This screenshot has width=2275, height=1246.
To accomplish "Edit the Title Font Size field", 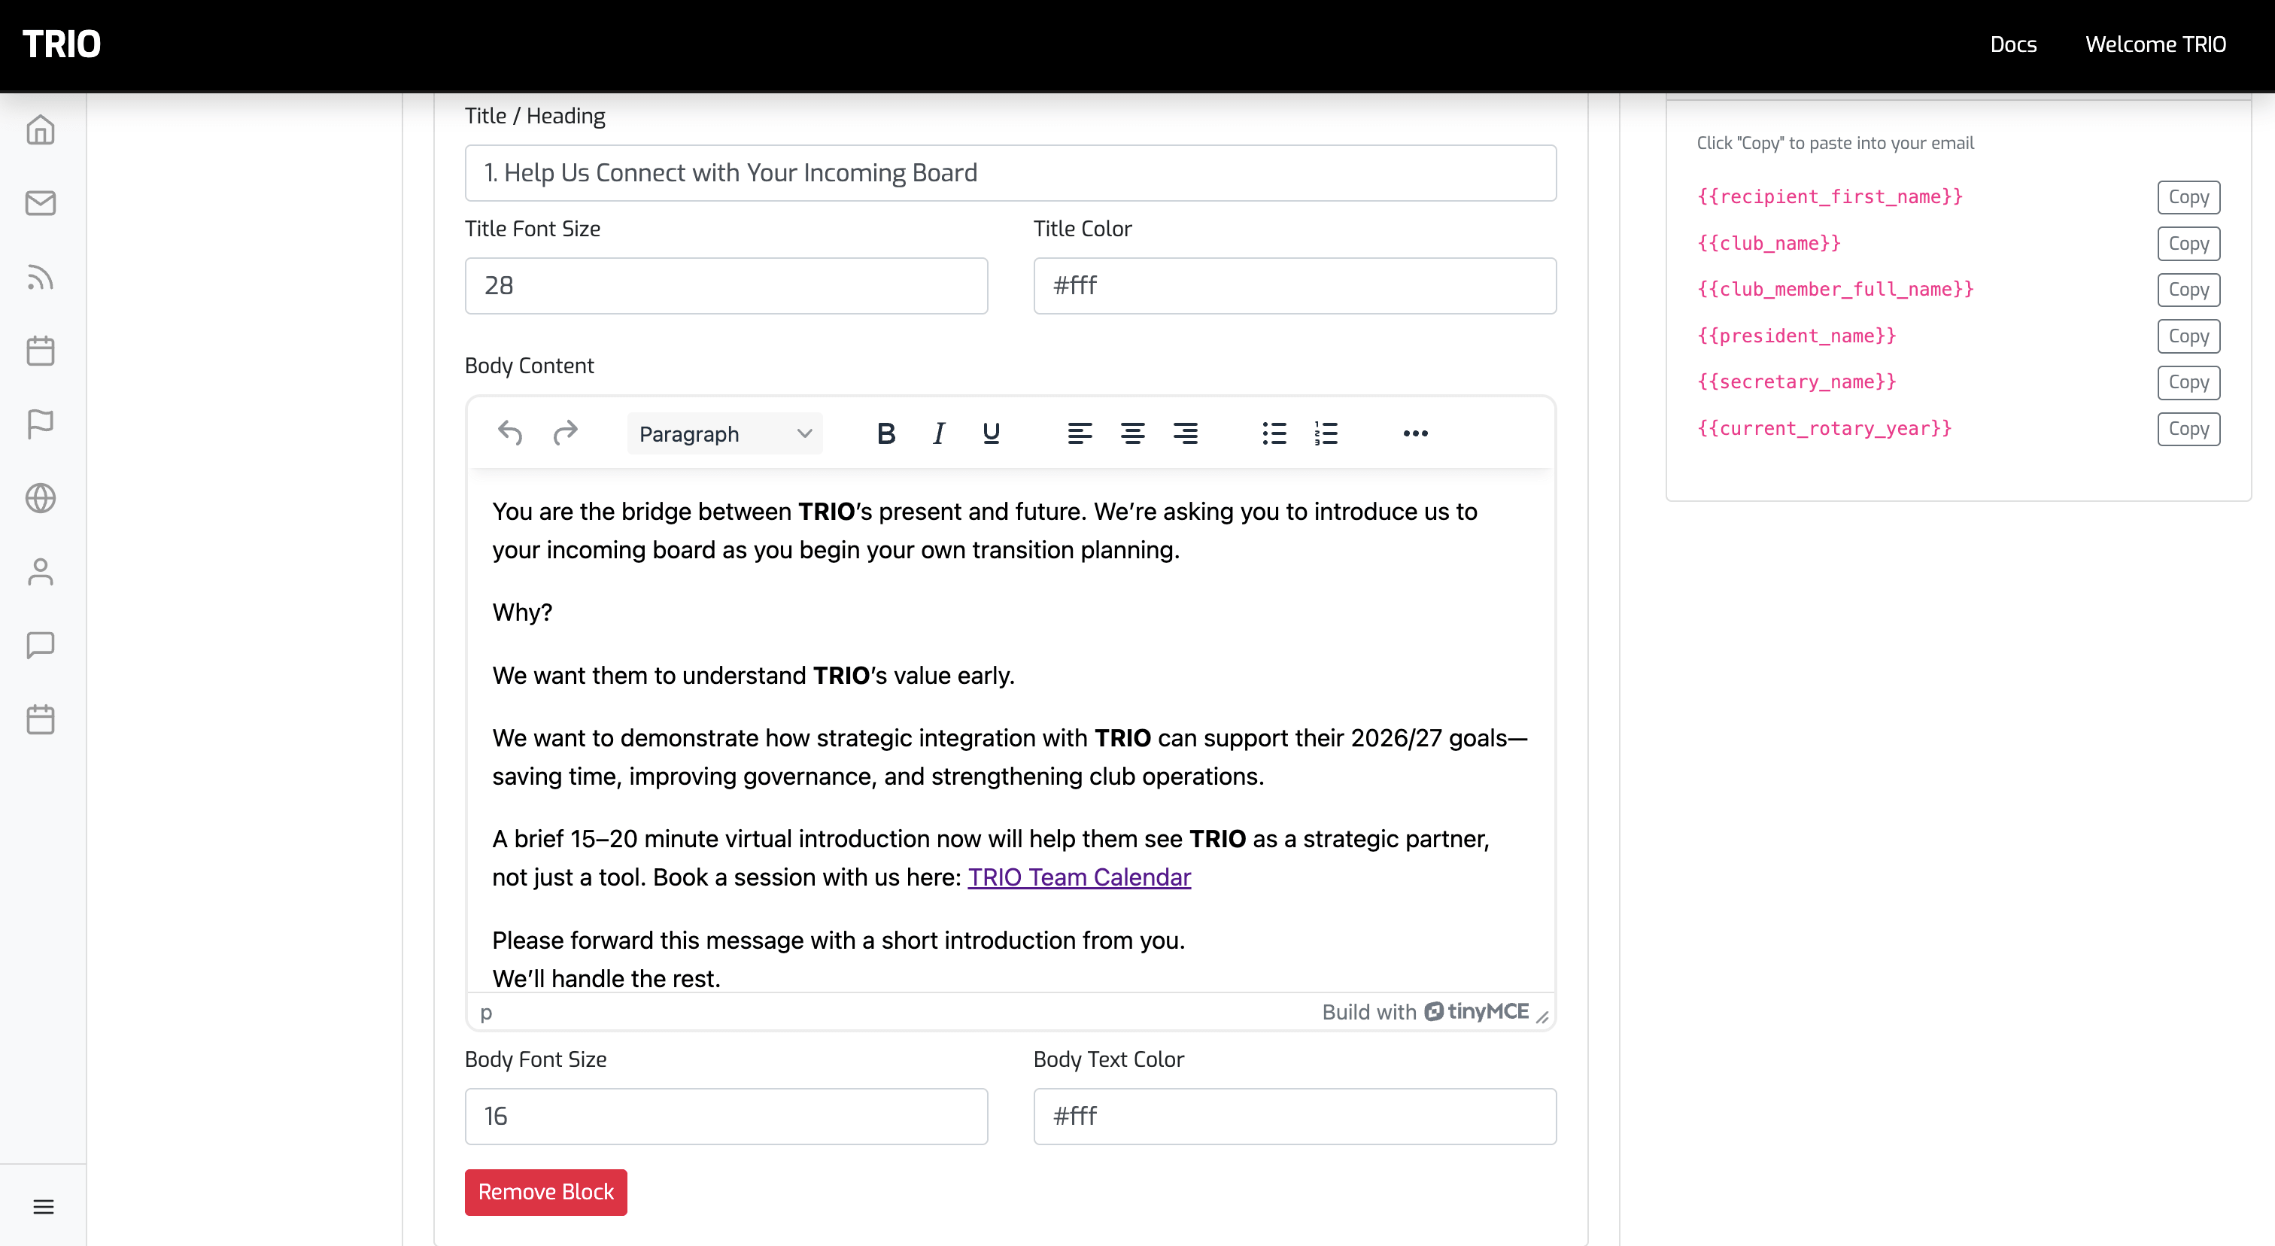I will [726, 286].
